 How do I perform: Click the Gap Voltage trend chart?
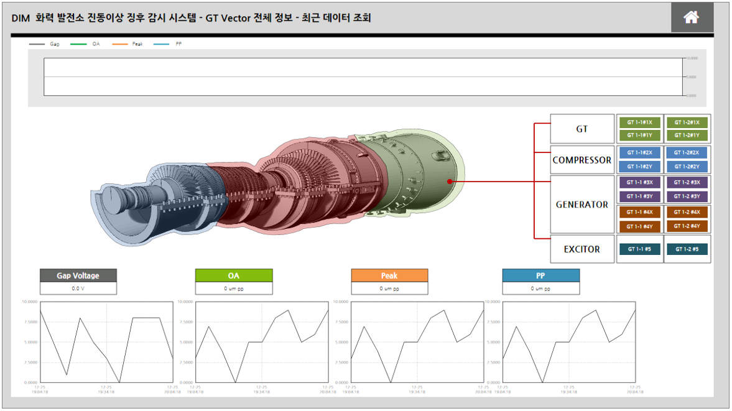106,342
